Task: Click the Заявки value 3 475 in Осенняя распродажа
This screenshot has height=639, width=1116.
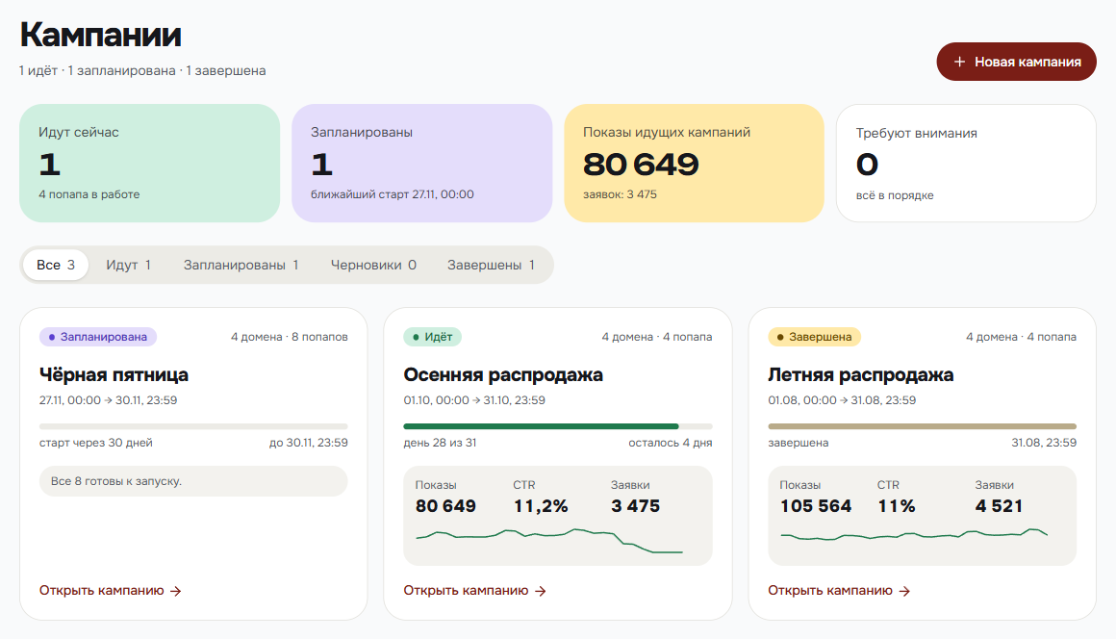Action: 636,506
